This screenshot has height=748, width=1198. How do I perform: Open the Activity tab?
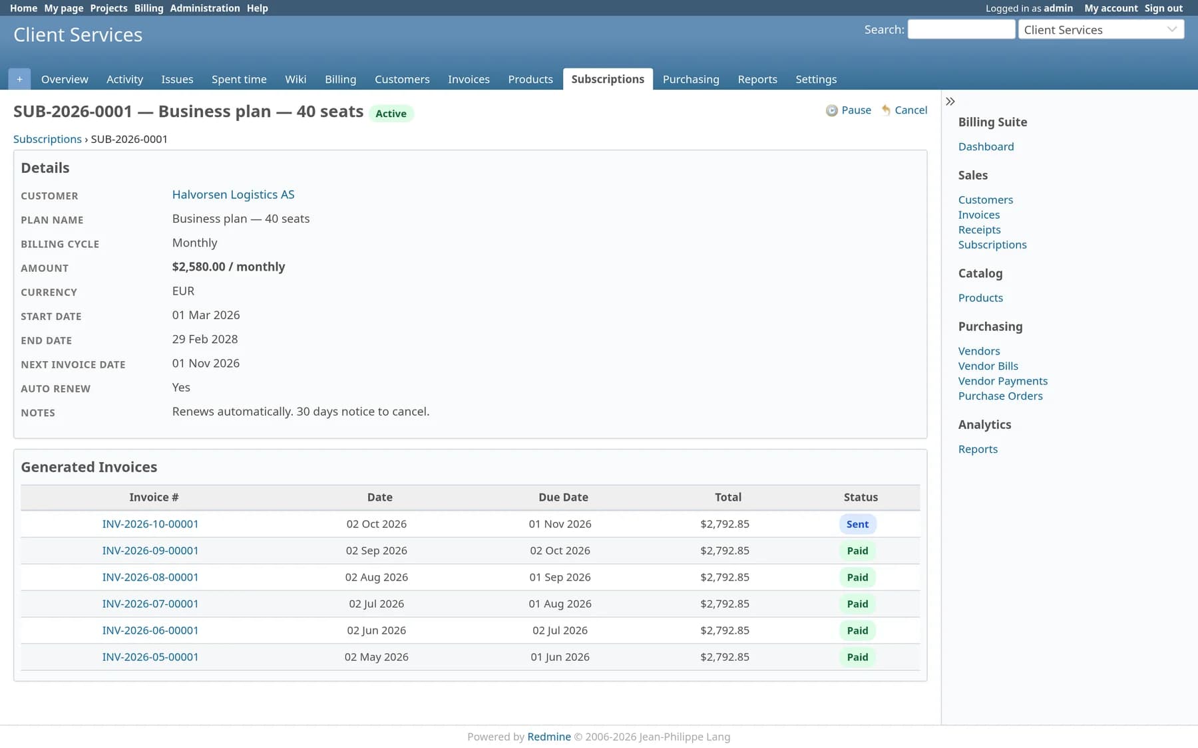[x=124, y=79]
